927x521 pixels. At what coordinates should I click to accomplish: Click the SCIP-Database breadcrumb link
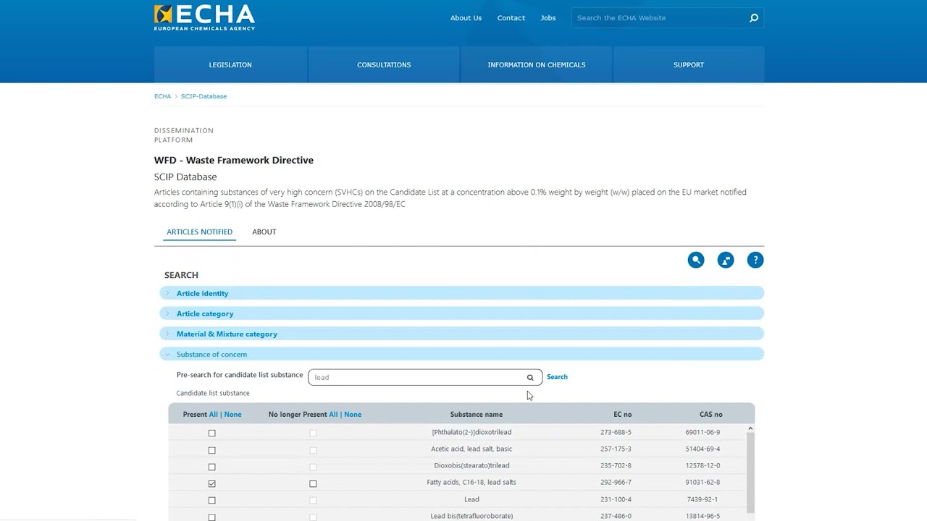[204, 96]
